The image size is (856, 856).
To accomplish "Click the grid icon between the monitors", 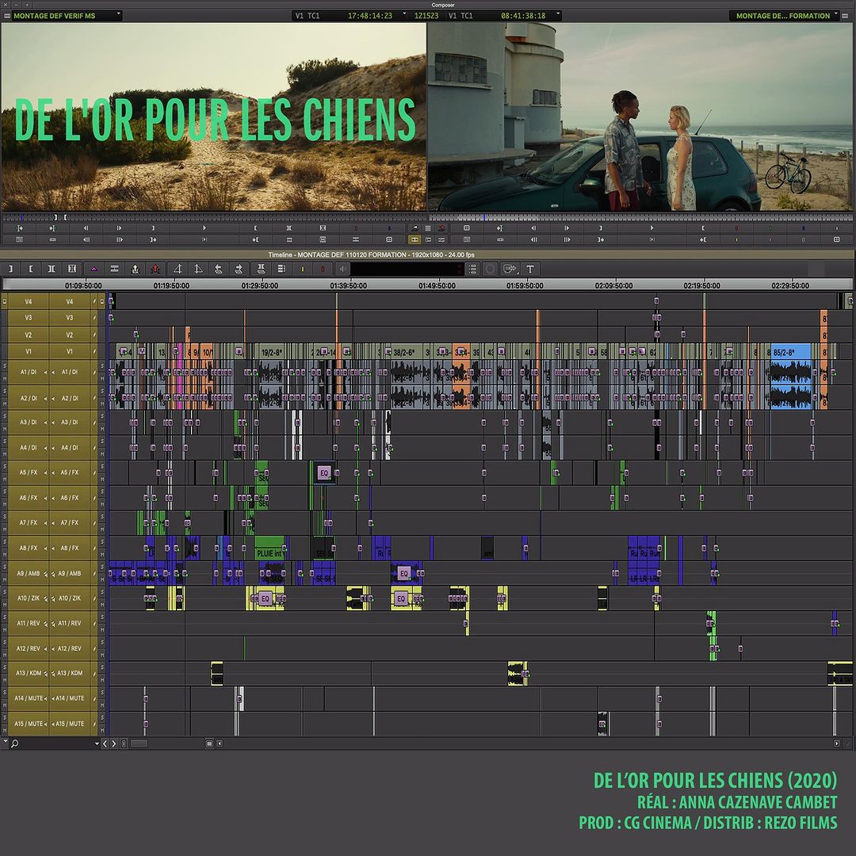I will pos(428,228).
